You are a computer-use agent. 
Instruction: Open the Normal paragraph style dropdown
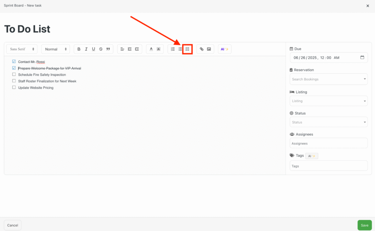coord(55,49)
